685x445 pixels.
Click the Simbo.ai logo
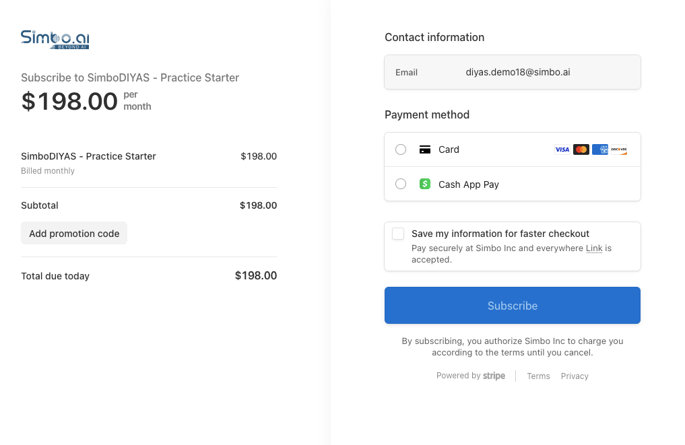(55, 39)
